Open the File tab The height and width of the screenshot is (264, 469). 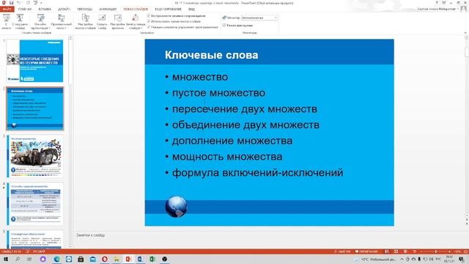point(7,9)
